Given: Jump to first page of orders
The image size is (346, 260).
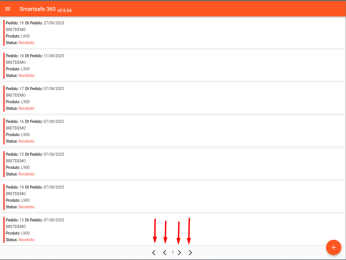Looking at the screenshot, I should 154,253.
